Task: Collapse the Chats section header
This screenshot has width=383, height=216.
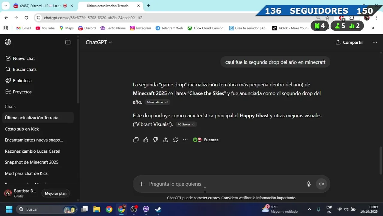Action: (x=10, y=106)
